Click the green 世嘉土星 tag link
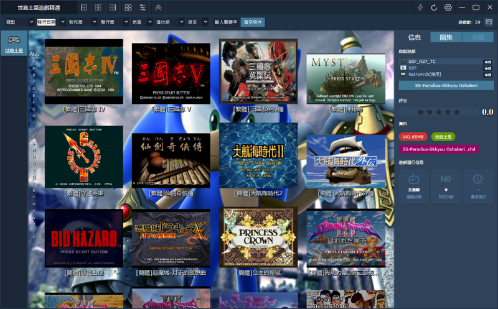498x309 pixels. click(443, 137)
